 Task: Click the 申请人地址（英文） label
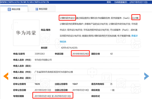(22, 78)
